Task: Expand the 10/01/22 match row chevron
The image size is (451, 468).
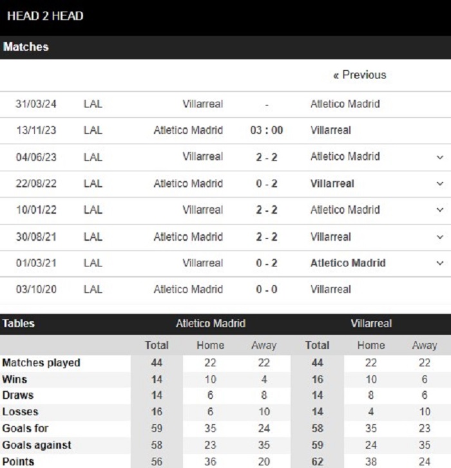Action: tap(439, 210)
